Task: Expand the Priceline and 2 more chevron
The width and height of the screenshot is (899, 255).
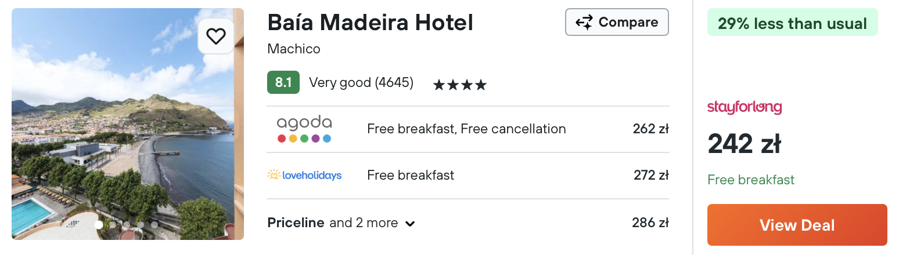Action: tap(410, 224)
